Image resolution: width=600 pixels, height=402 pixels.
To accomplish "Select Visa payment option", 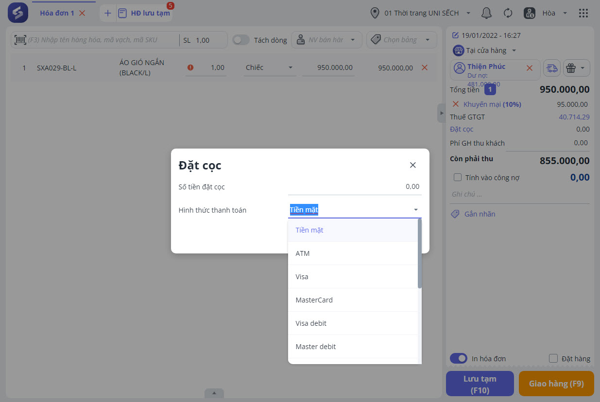I will point(353,277).
